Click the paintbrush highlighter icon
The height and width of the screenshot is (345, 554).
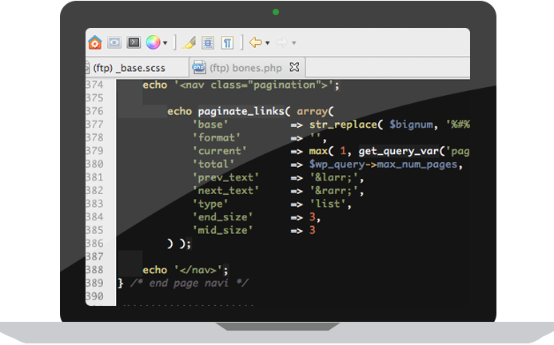pos(189,43)
